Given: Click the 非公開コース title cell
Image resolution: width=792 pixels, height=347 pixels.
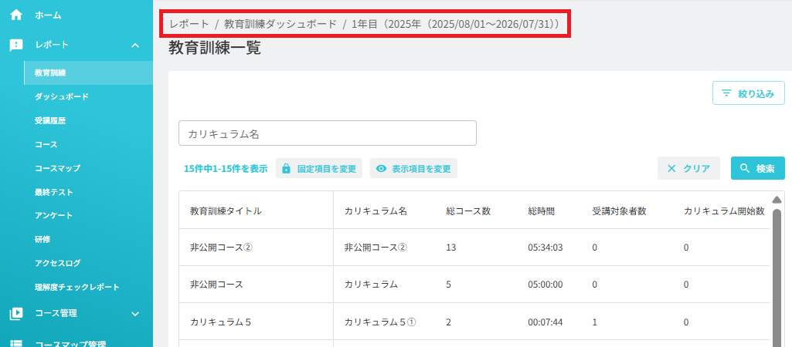Looking at the screenshot, I should point(216,285).
